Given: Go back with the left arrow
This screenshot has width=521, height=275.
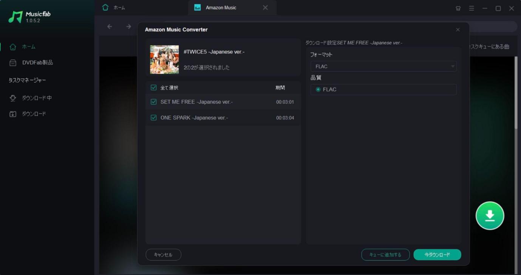Looking at the screenshot, I should pos(110,26).
